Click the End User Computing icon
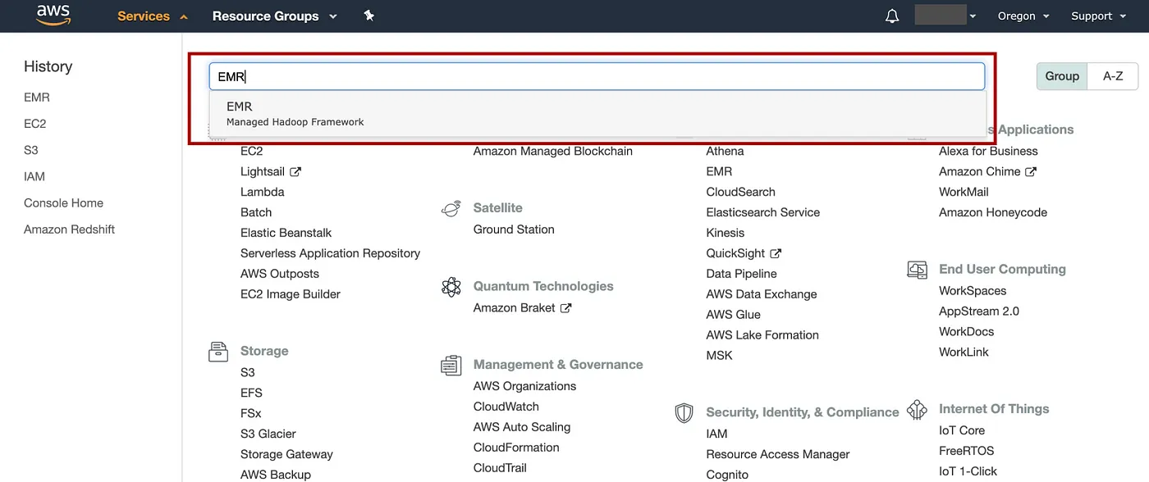Screen dimensions: 1149x482 point(917,270)
